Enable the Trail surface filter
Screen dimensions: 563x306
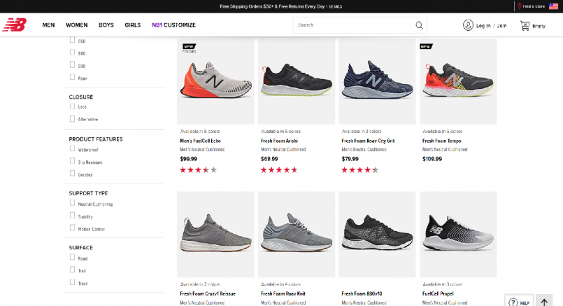click(72, 270)
